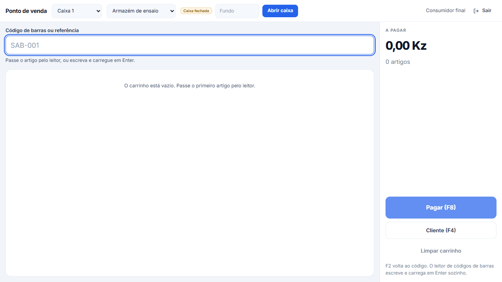502x282 pixels.
Task: Click the Consumidor final customer label
Action: (x=446, y=11)
